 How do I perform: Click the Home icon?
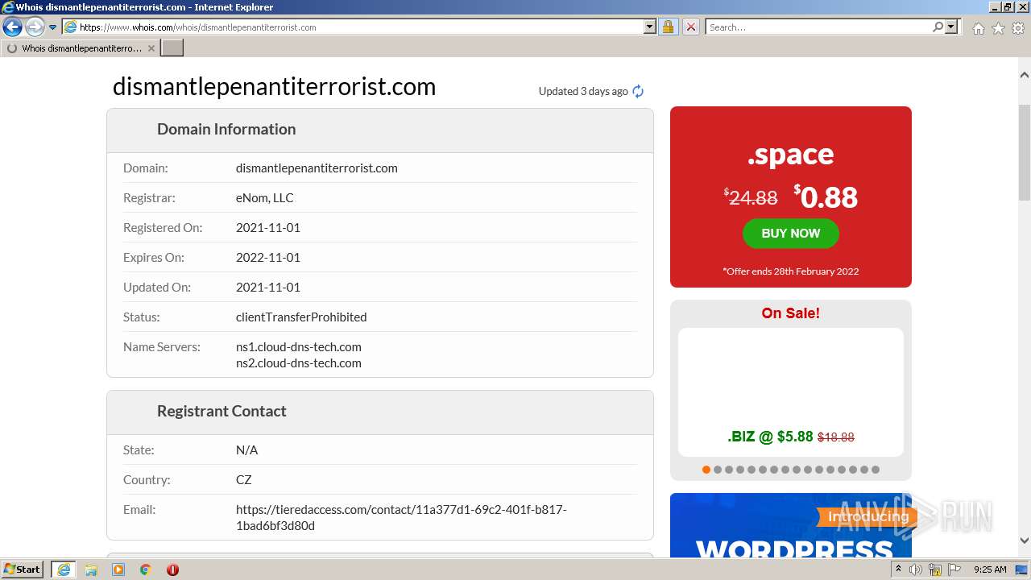point(978,28)
